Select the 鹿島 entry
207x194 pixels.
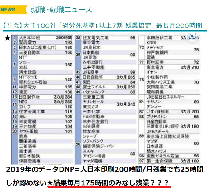pyautogui.click(x=23, y=136)
